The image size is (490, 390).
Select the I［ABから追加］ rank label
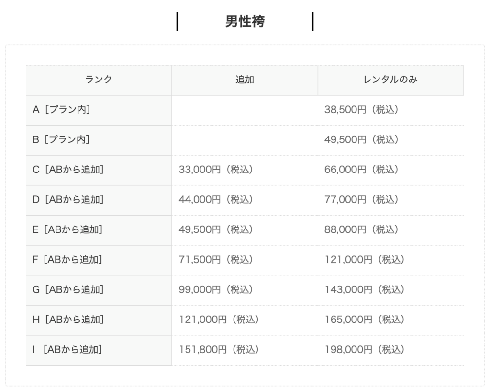[x=68, y=349]
